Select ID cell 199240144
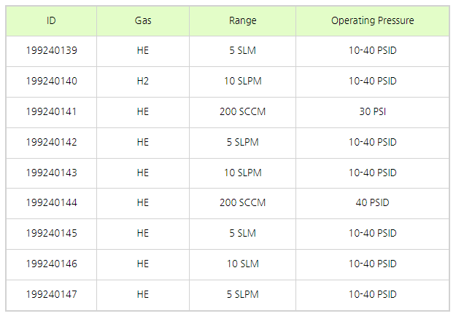The width and height of the screenshot is (456, 316). pos(51,203)
